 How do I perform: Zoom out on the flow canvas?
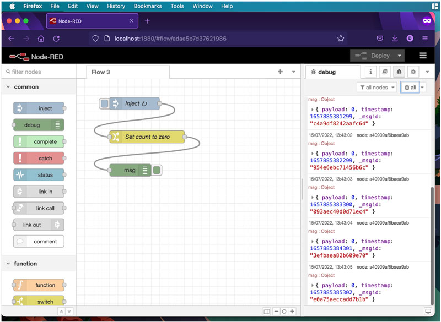276,312
